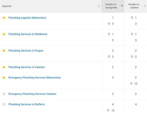
Task: Toggle star on Emergency Plumbing Services Melancthon
Action: point(4,78)
